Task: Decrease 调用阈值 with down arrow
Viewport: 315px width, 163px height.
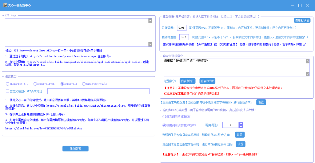Action: (x=241, y=126)
